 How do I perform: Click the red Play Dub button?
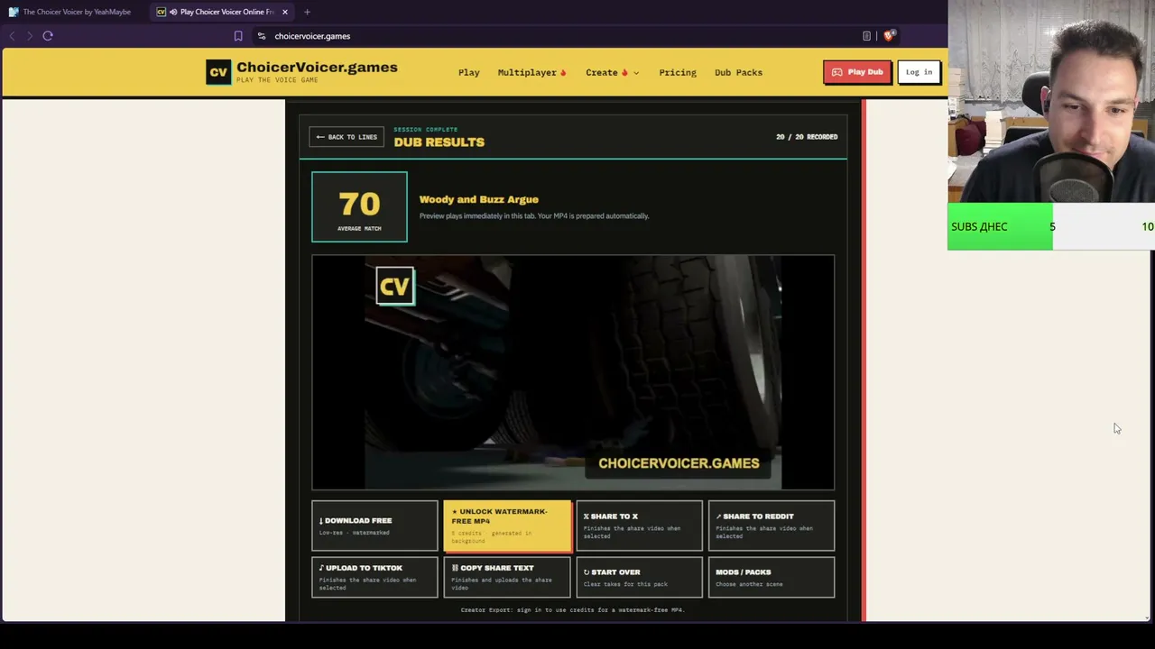point(857,72)
